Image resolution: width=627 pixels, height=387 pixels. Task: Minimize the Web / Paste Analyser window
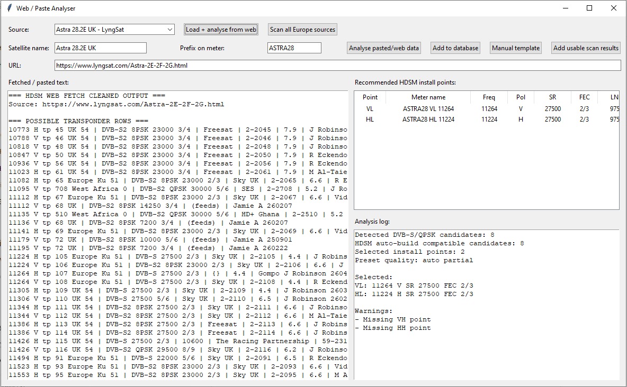click(x=566, y=8)
